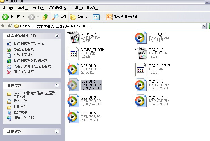This screenshot has height=141, width=210.
Task: Collapse the 檔案及資料夾工作 panel
Action: coord(57,36)
